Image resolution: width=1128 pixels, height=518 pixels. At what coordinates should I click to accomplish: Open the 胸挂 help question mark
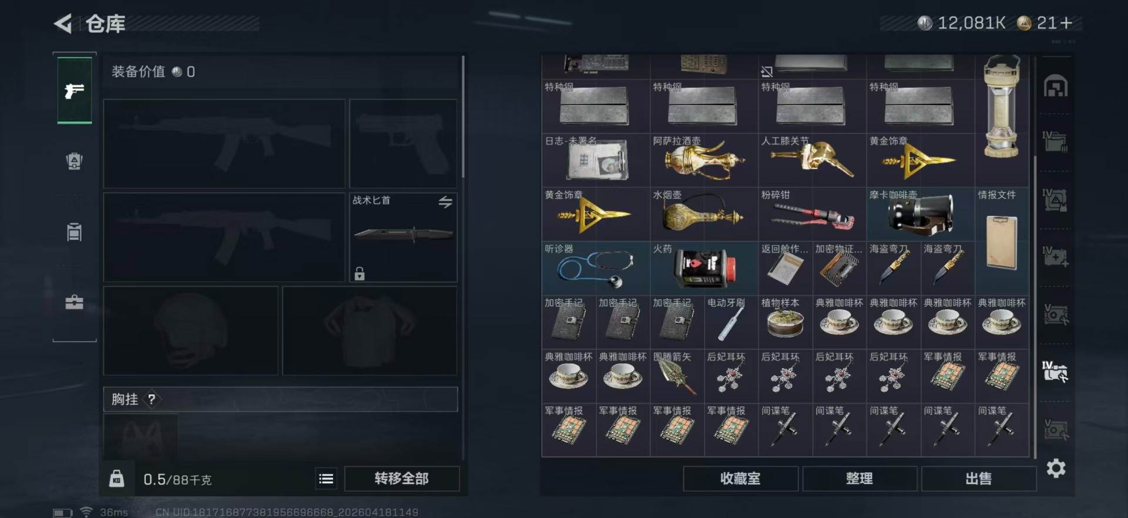152,399
